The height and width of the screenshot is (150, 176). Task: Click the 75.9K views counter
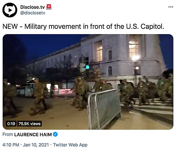(30, 124)
